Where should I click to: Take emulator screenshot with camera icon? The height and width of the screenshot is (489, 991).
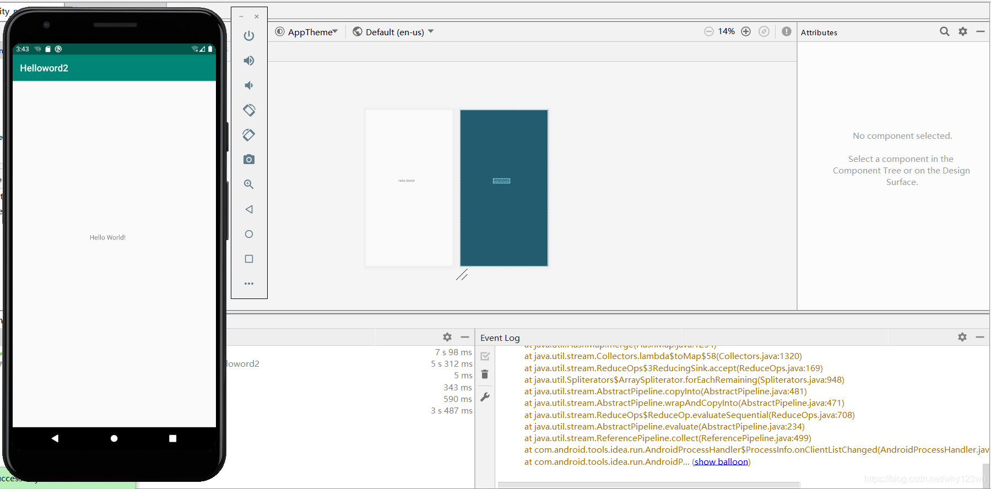tap(249, 160)
